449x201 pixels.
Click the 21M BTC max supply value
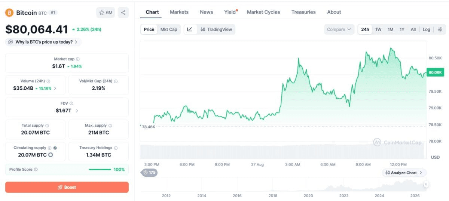click(x=99, y=133)
